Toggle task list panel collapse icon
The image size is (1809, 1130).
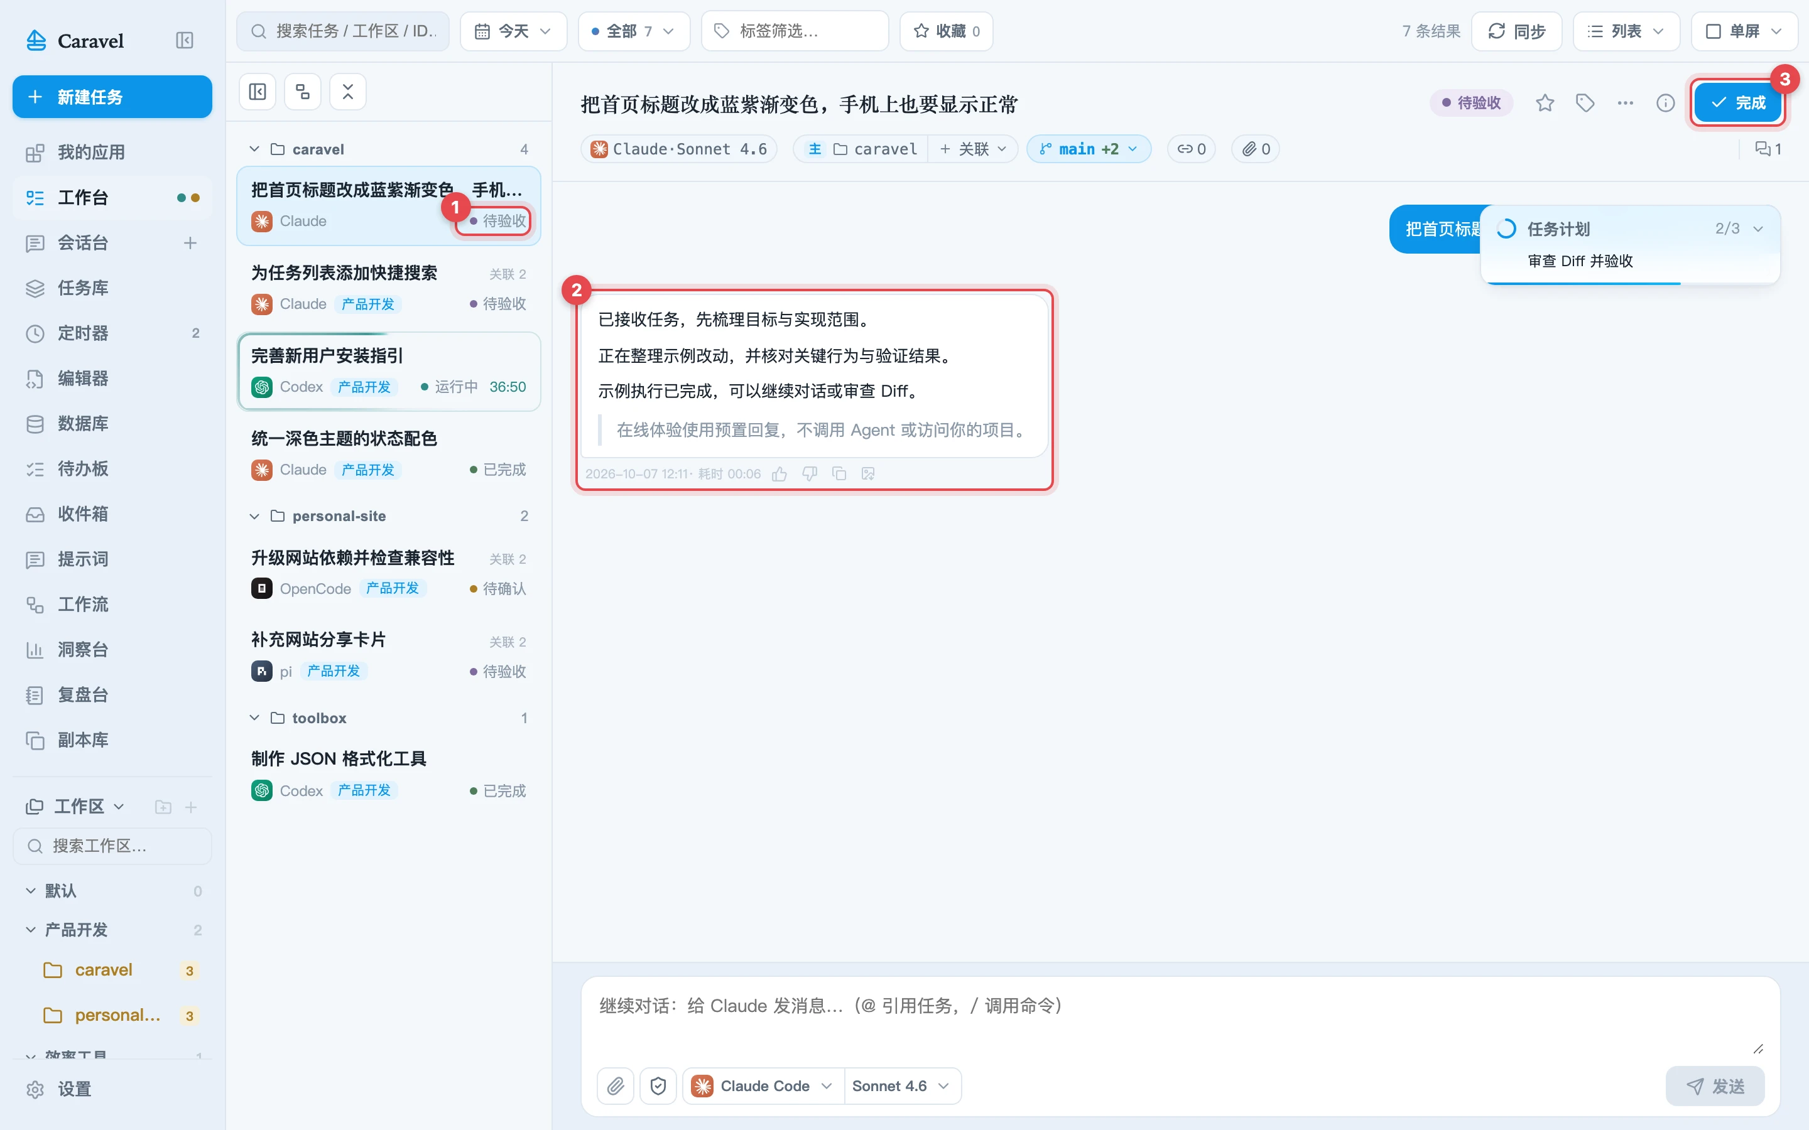point(258,92)
